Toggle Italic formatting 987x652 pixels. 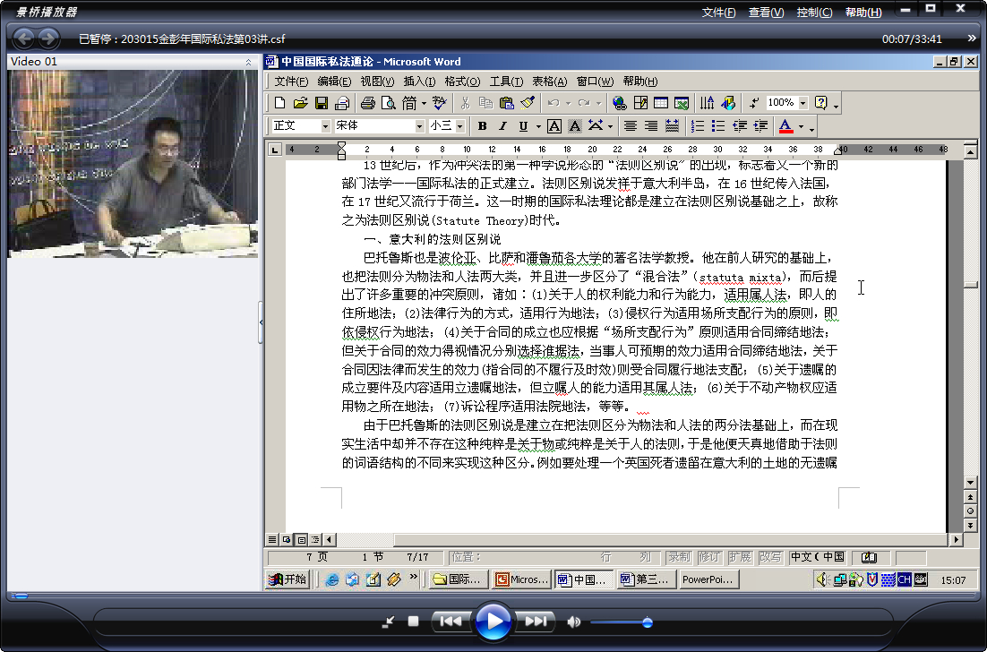[502, 126]
